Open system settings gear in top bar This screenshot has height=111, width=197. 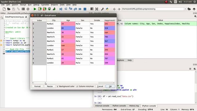[195, 2]
